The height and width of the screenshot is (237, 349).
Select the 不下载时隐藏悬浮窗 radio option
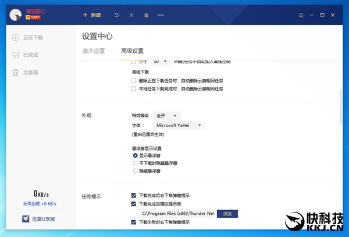click(135, 163)
